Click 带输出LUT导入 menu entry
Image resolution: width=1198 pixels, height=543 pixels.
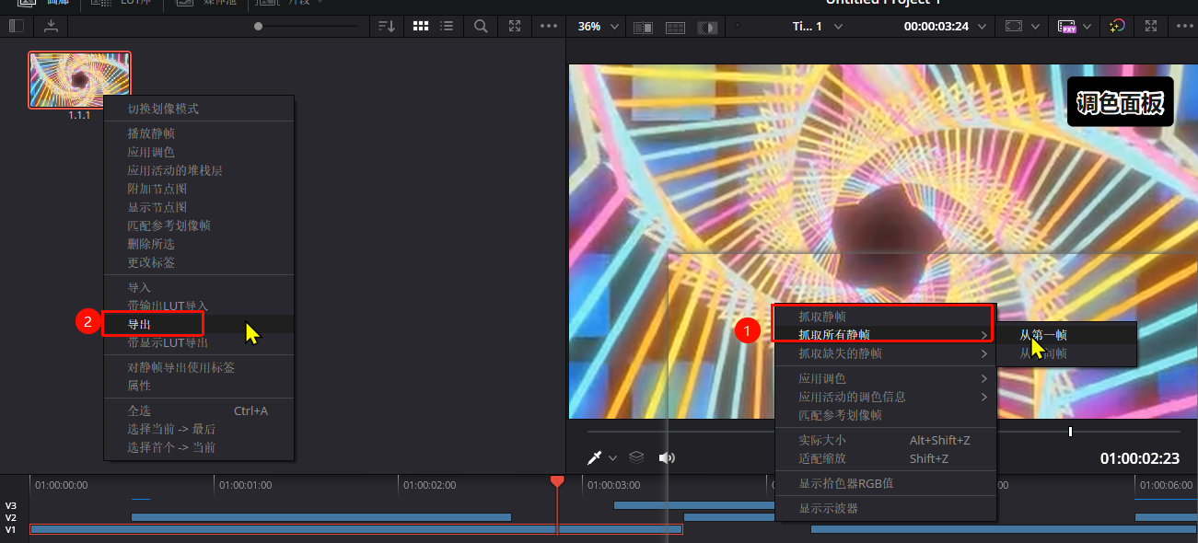[168, 306]
